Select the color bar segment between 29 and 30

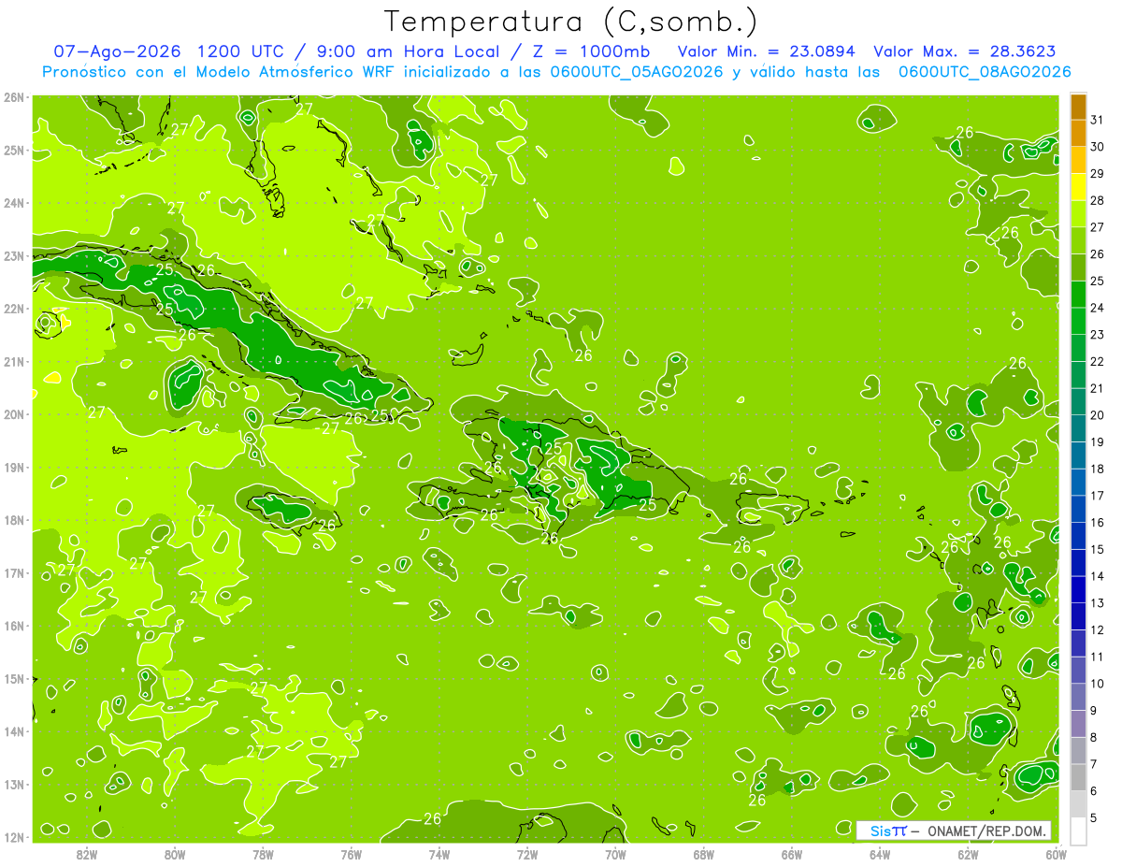point(1078,160)
